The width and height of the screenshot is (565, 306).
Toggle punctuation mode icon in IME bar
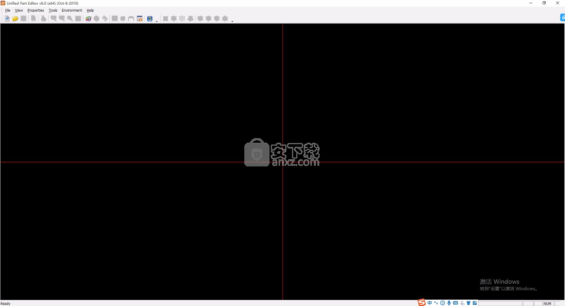[436, 303]
